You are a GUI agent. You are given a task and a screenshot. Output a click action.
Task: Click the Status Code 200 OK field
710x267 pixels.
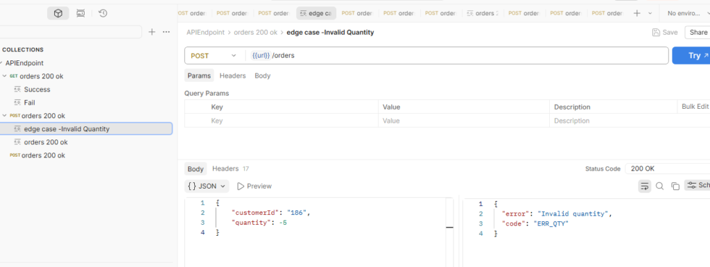click(x=668, y=169)
